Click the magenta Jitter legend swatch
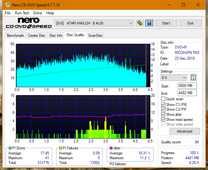 click(111, 148)
